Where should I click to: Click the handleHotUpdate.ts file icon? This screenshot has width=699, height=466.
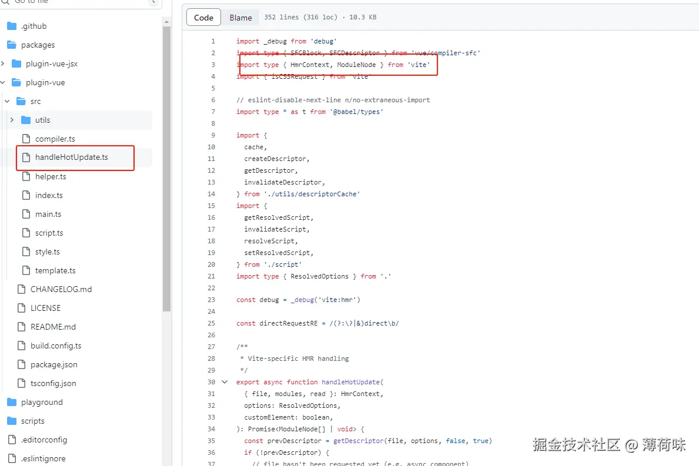(26, 157)
